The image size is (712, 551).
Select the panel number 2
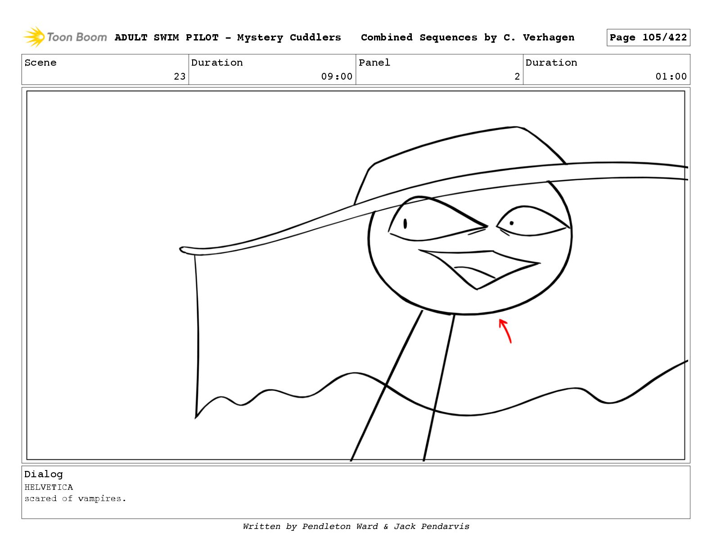point(517,76)
